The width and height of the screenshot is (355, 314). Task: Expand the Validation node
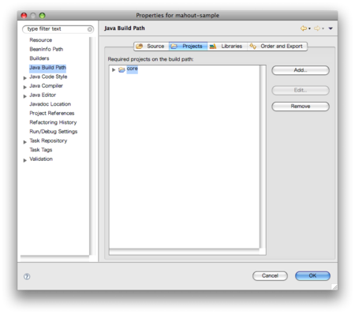[x=25, y=160]
